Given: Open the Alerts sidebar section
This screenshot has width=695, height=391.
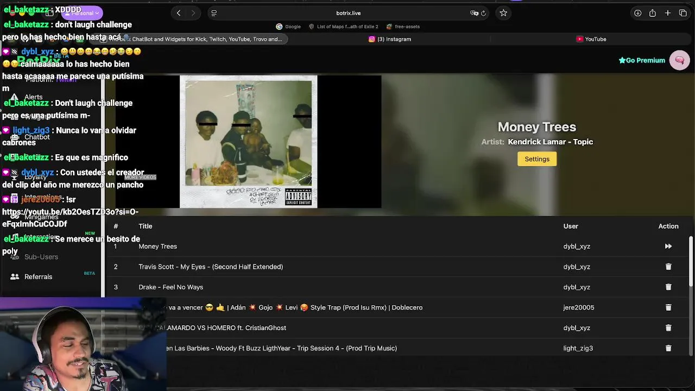Looking at the screenshot, I should [33, 97].
